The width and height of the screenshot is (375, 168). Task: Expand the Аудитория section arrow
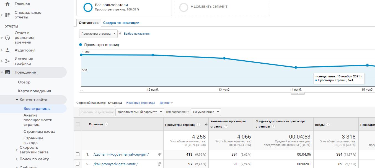pos(2,50)
